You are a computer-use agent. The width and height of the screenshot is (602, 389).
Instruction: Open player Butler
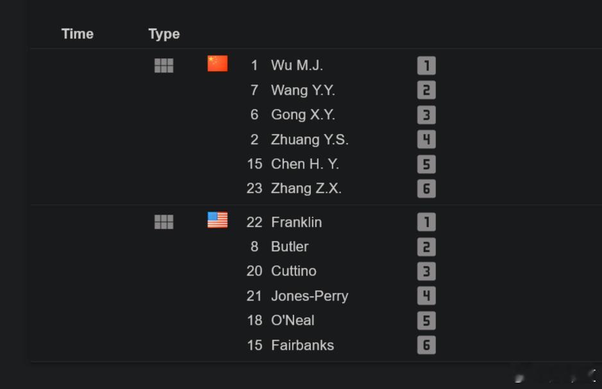pos(290,247)
